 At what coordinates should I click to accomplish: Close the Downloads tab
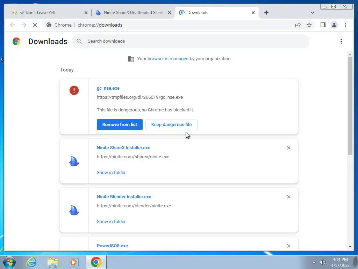click(x=253, y=13)
